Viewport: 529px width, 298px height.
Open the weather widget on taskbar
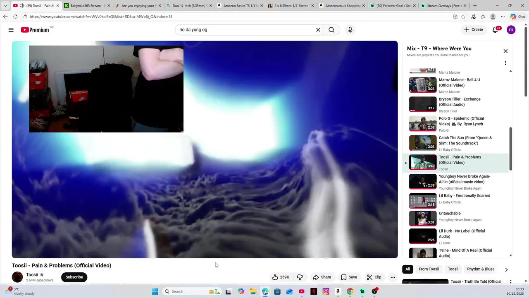(20, 291)
